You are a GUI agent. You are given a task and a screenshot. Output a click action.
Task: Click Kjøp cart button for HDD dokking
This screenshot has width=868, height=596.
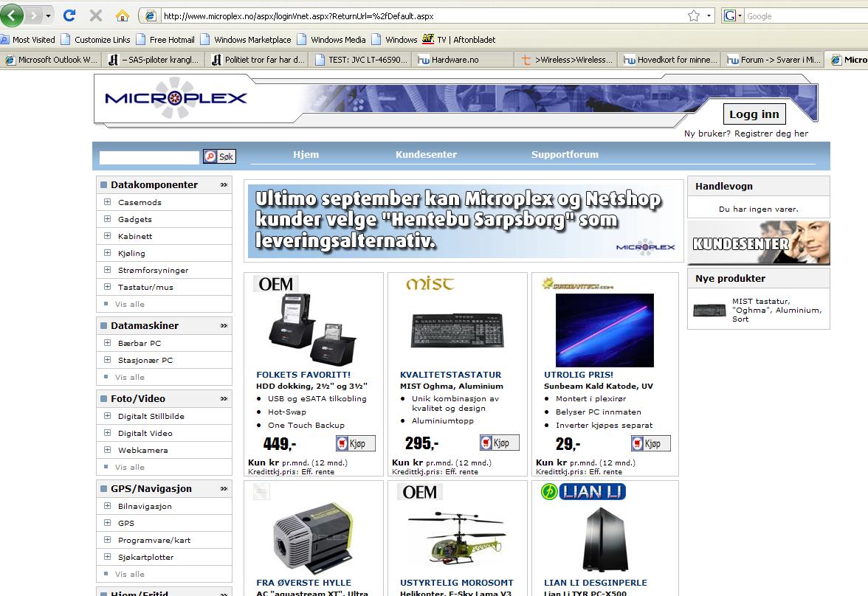coord(356,443)
